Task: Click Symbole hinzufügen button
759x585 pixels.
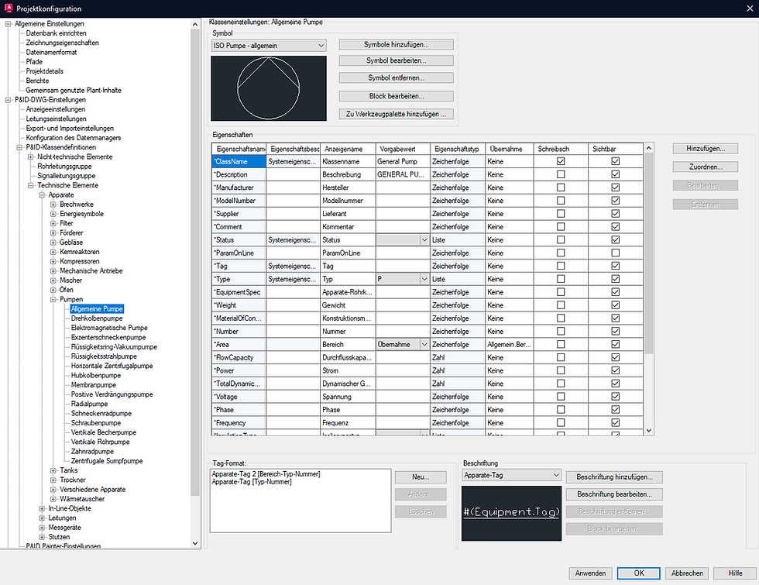Action: pyautogui.click(x=397, y=45)
